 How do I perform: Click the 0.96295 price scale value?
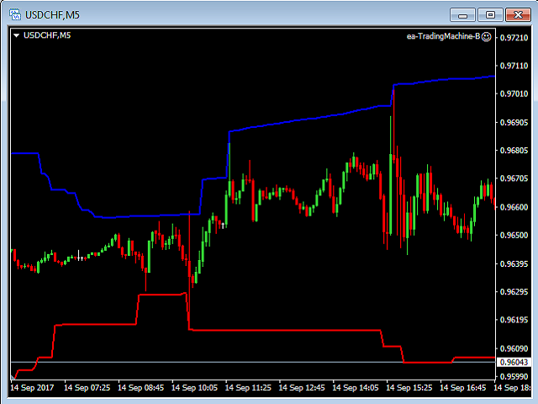click(514, 292)
